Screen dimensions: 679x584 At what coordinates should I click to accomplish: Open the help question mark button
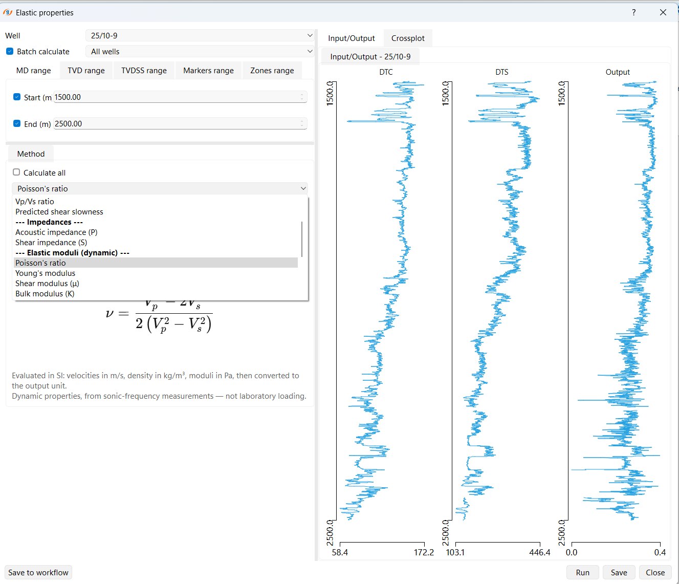[x=634, y=12]
